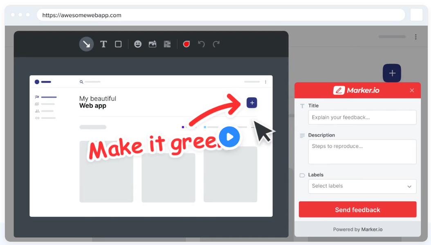Viewport: 431px width, 245px height.
Task: Open the emoji annotation tool
Action: pyautogui.click(x=137, y=44)
